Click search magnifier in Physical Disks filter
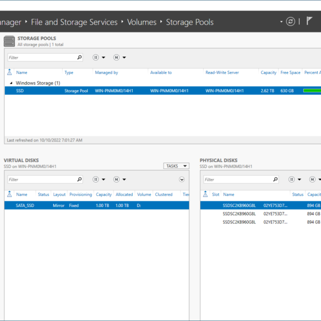This screenshot has width=321, height=321. (275, 179)
